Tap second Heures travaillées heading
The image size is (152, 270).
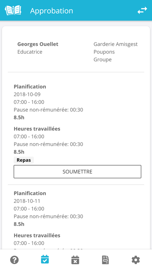tap(37, 235)
